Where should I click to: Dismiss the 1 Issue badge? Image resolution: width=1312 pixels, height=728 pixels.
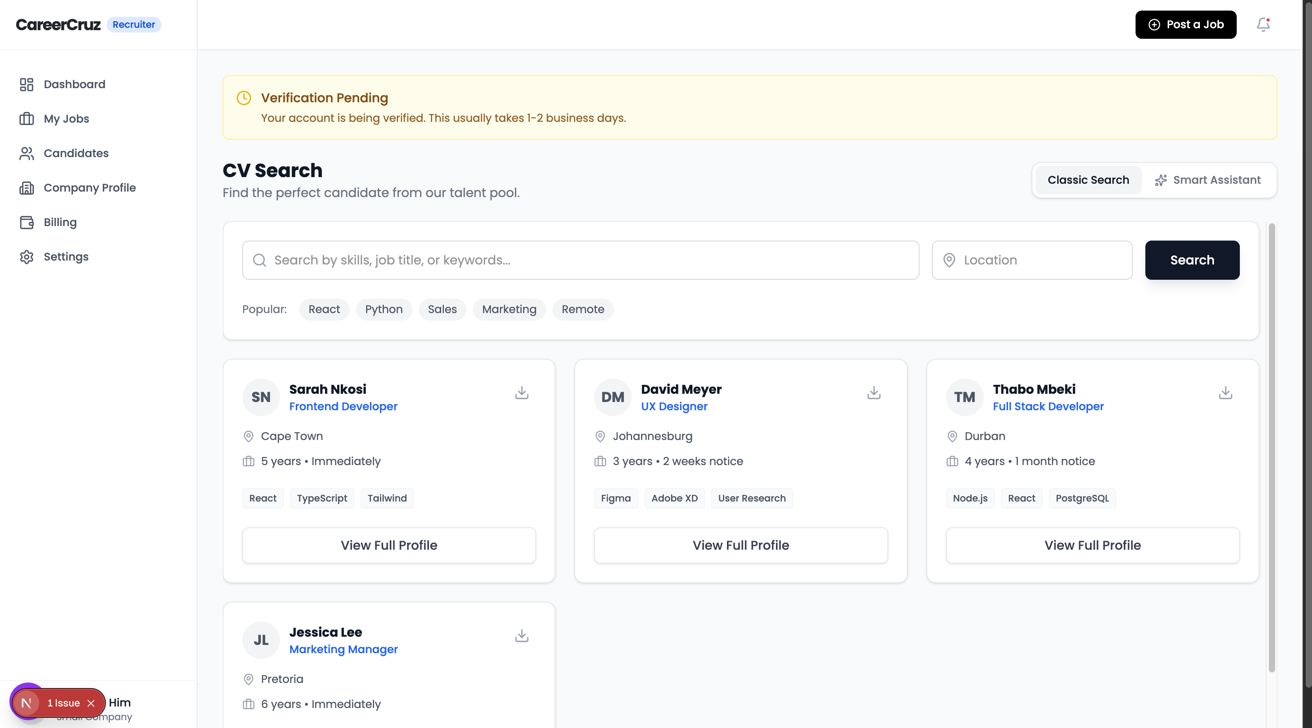pyautogui.click(x=91, y=703)
